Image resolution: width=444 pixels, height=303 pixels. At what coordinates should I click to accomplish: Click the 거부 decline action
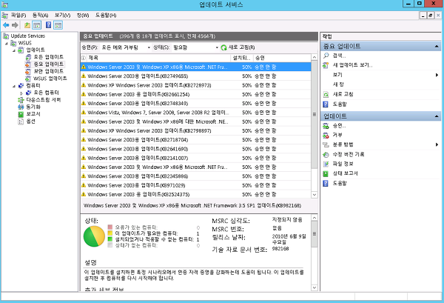(337, 136)
